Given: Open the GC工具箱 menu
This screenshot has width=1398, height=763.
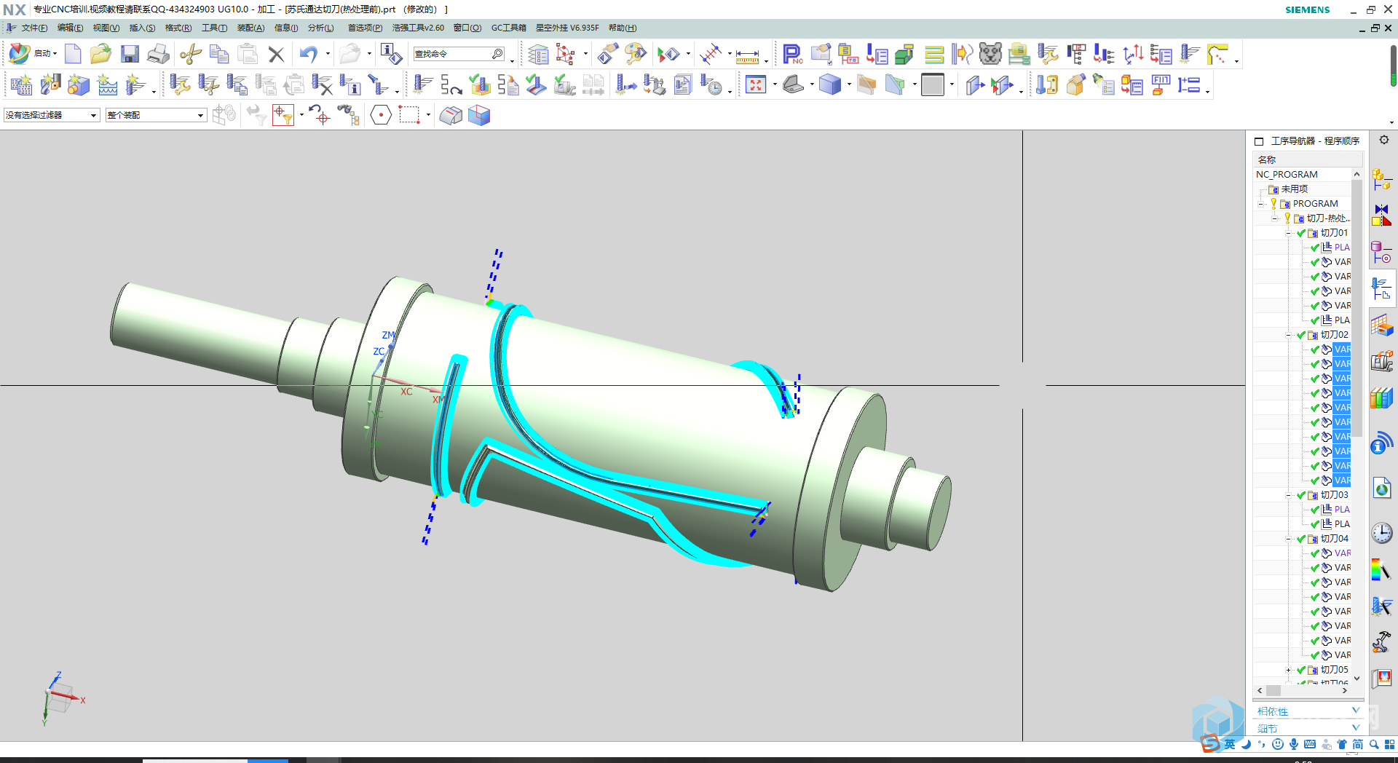Looking at the screenshot, I should 508,28.
